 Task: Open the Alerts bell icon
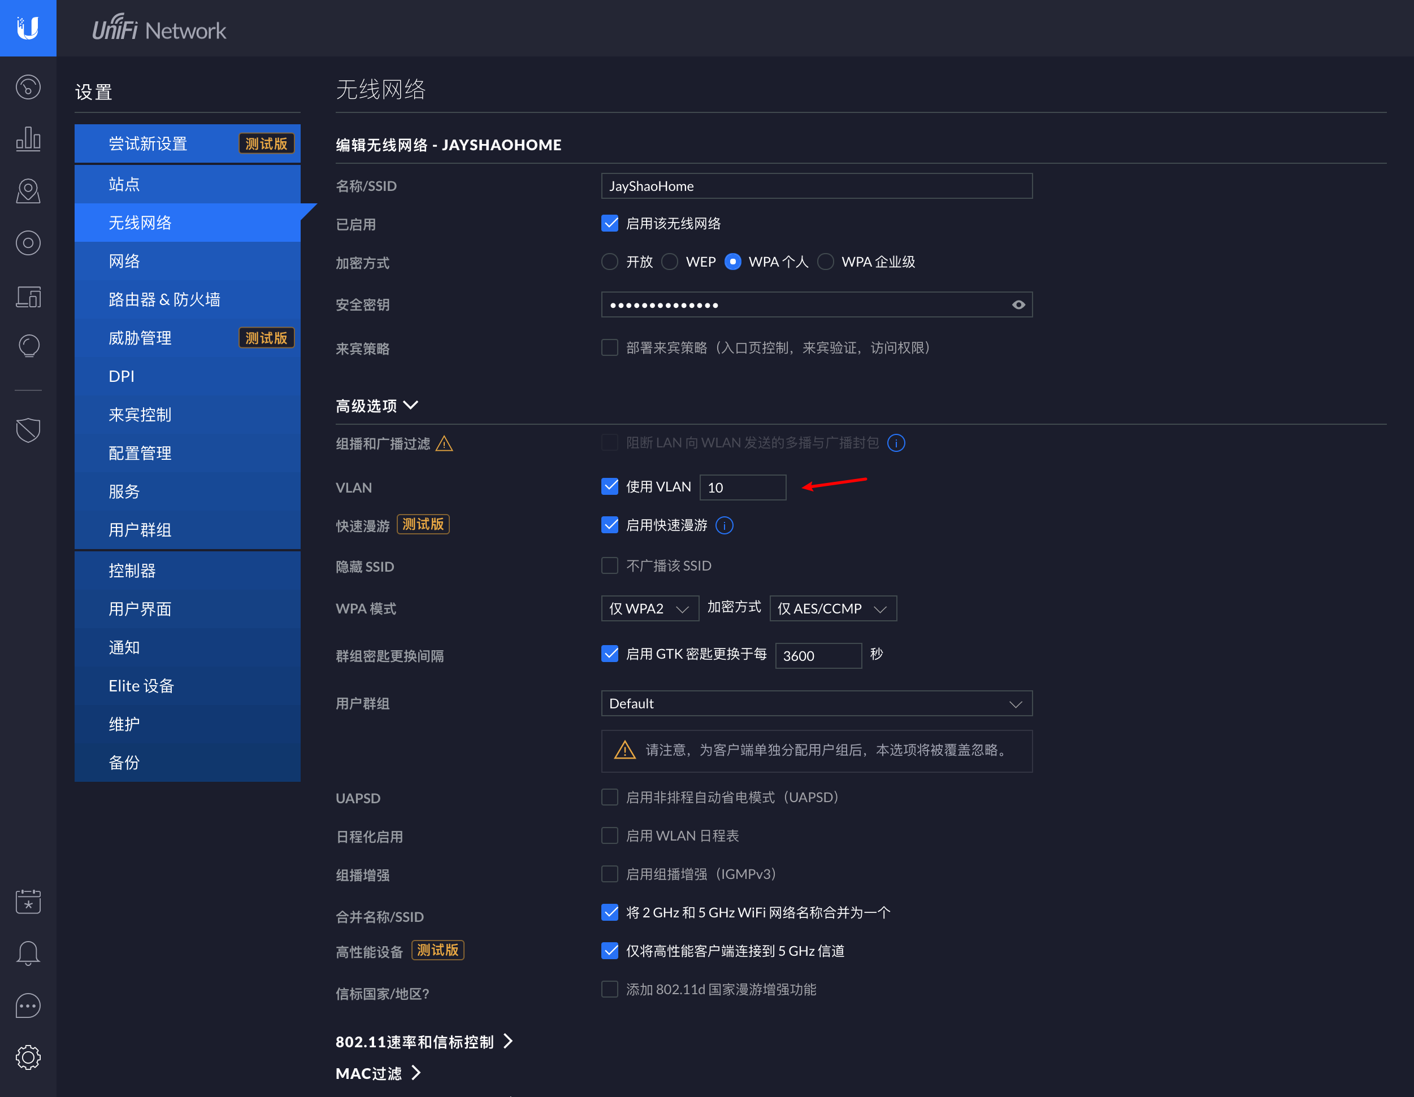pyautogui.click(x=28, y=954)
